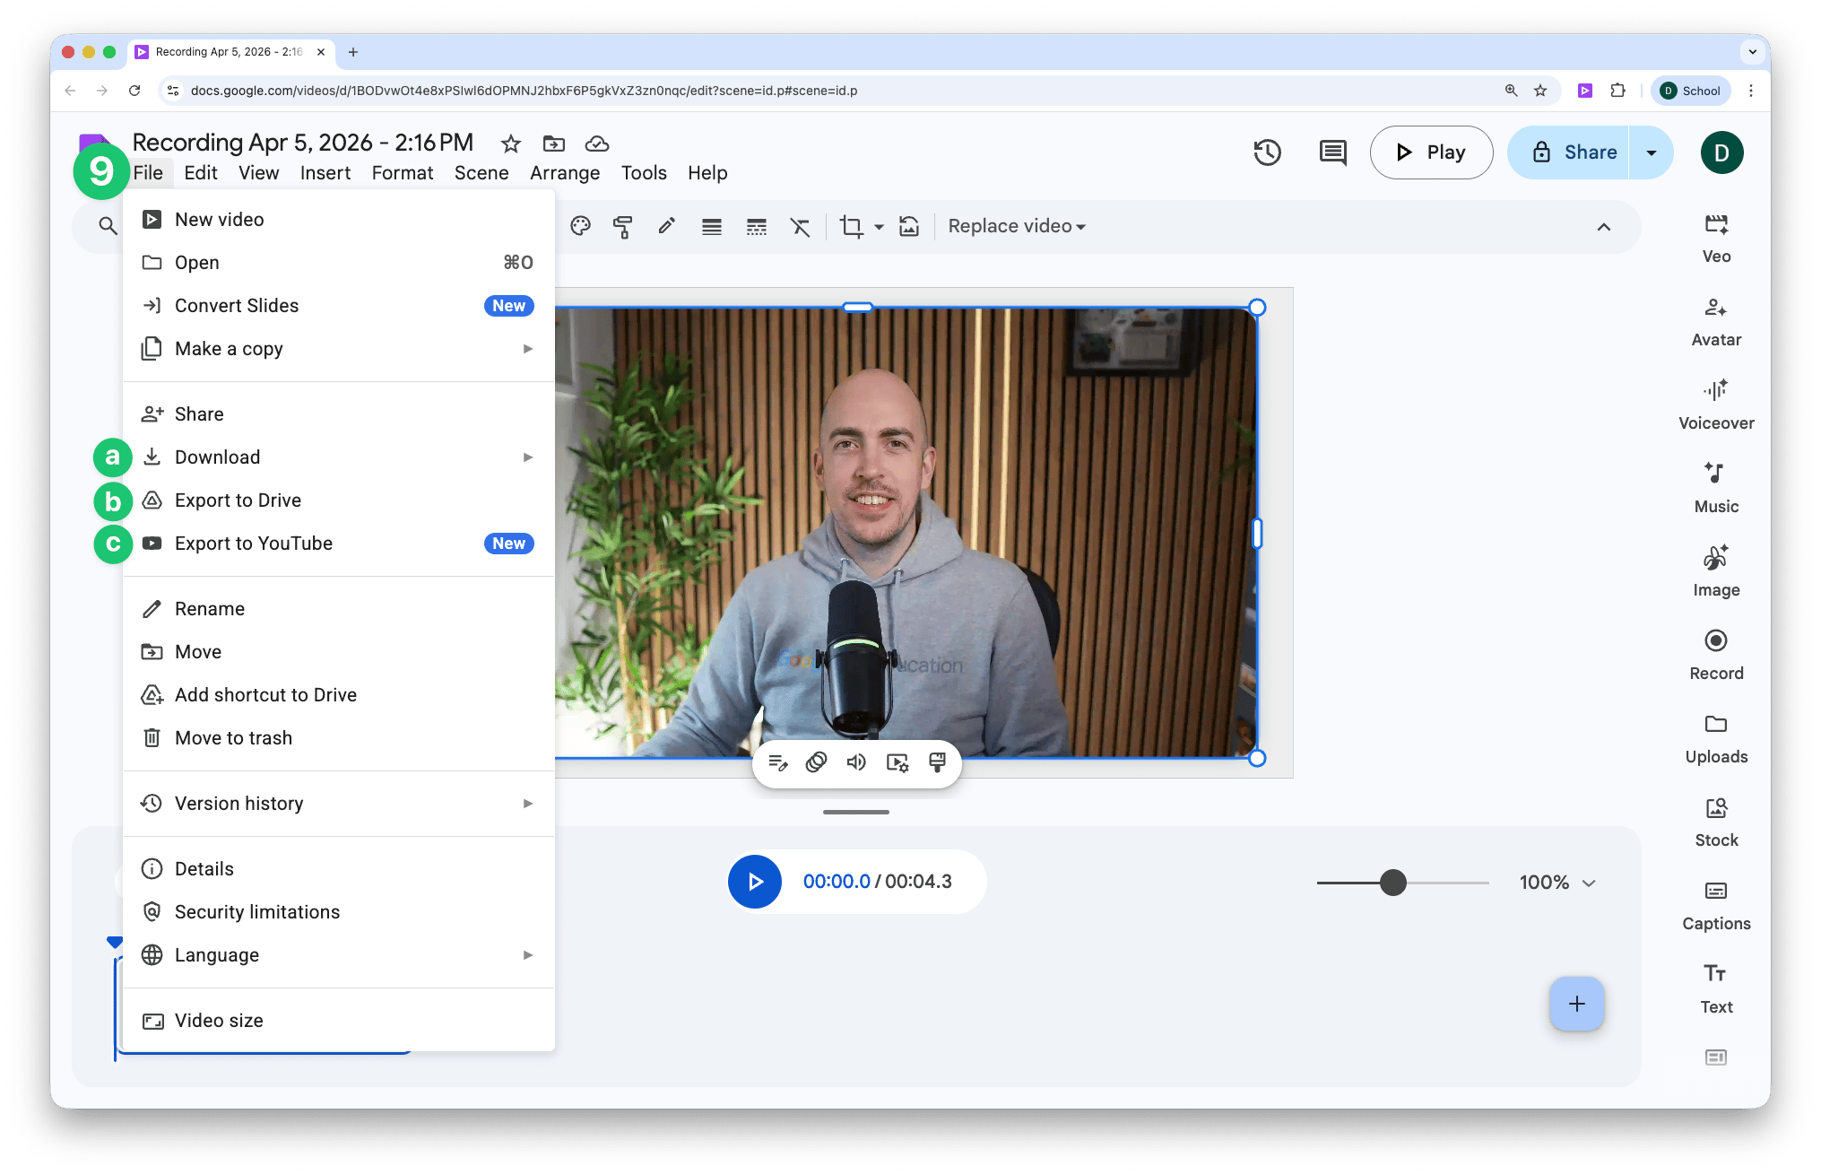Open the Voiceover panel

point(1715,405)
